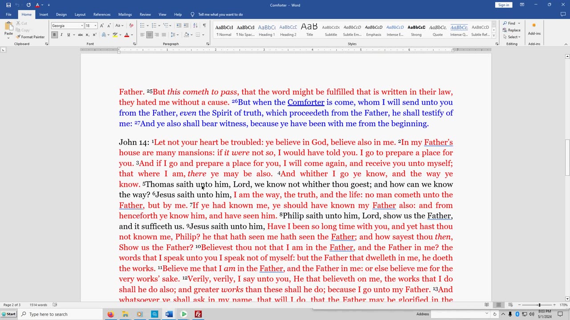Open the Paste options dropdown arrow
Screen dimensions: 570x320
coord(8,38)
